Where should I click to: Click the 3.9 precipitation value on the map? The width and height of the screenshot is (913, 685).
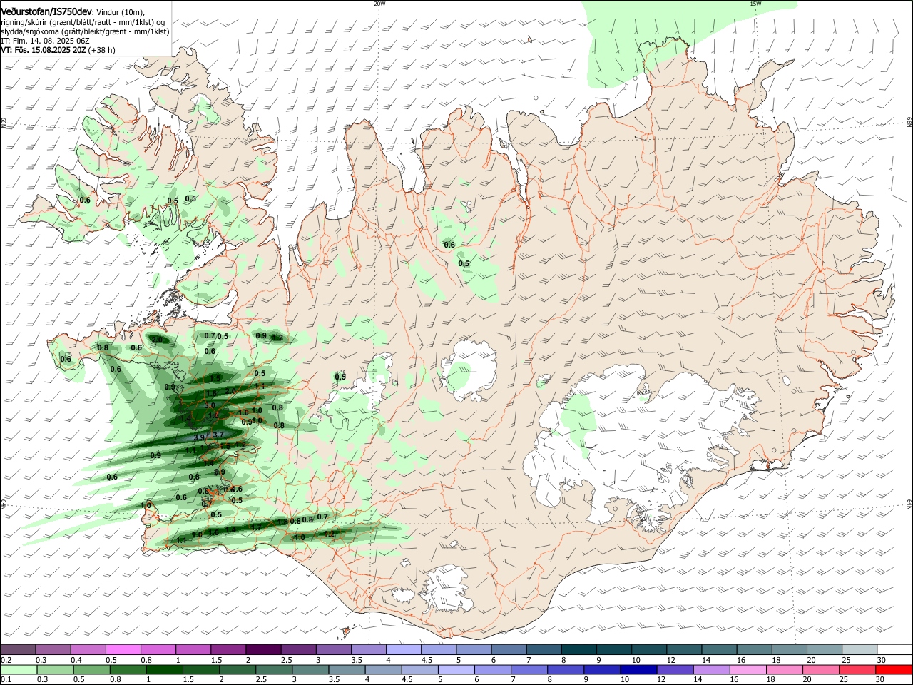[200, 437]
